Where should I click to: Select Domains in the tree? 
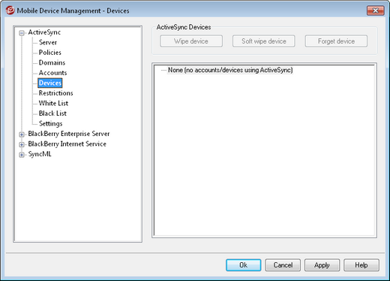(x=52, y=62)
